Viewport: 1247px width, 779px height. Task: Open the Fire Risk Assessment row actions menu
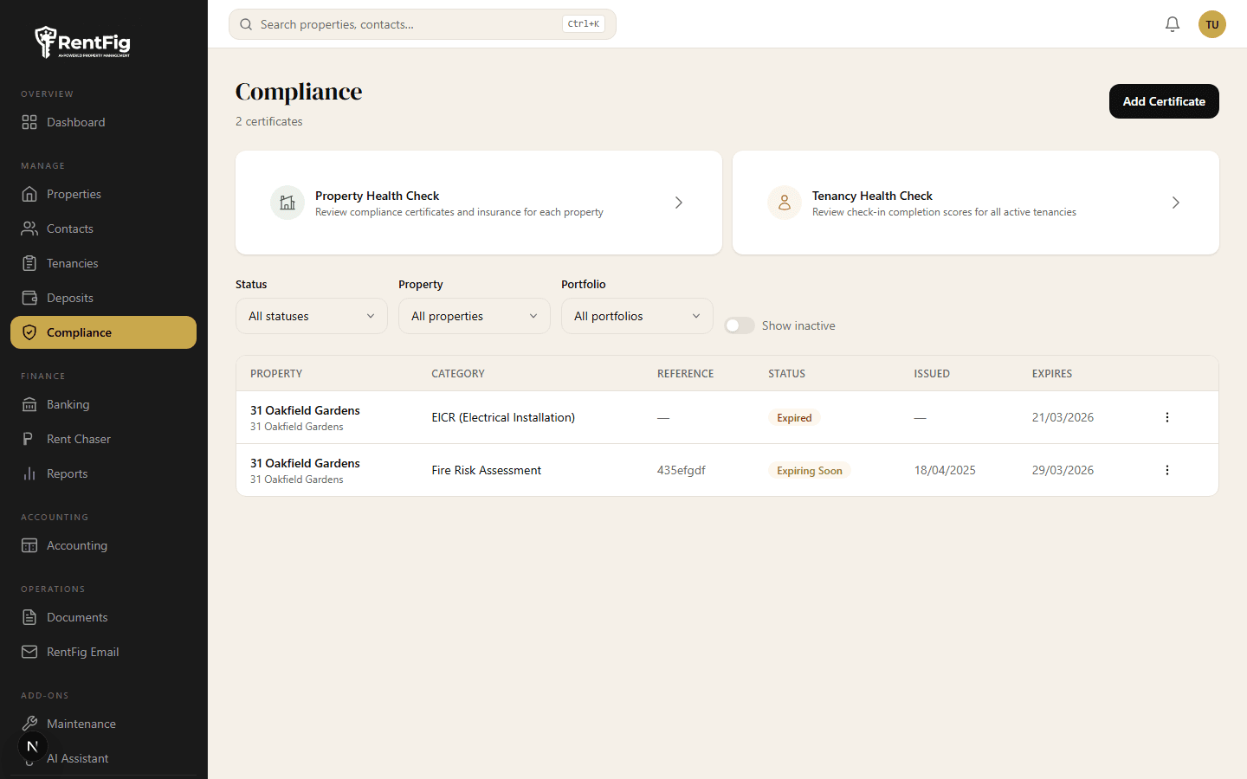coord(1166,470)
